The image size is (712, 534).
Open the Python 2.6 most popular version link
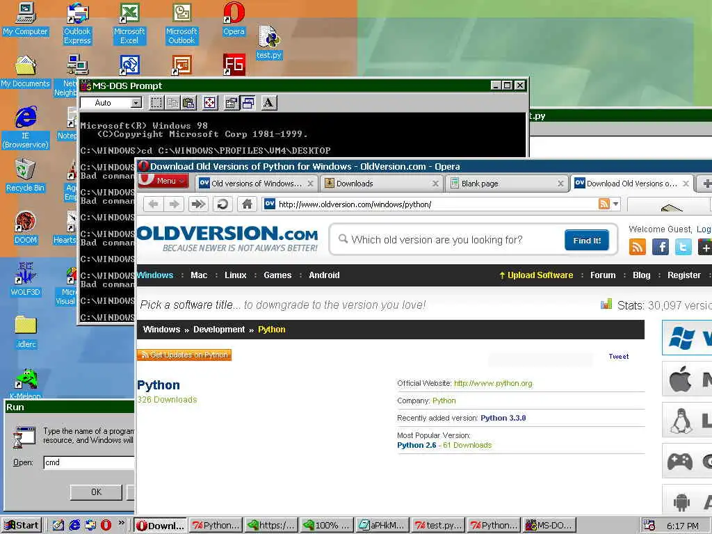(x=416, y=445)
